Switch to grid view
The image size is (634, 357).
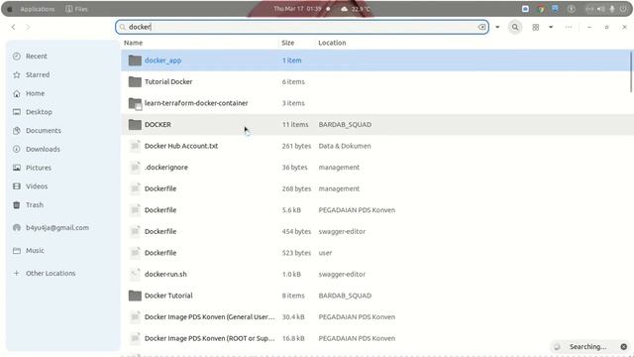point(535,27)
